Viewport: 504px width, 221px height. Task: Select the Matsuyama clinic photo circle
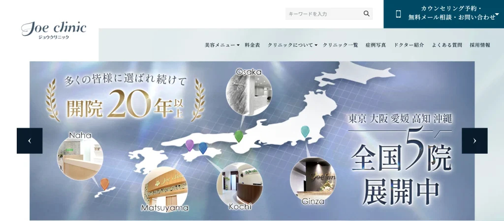[x=164, y=190]
